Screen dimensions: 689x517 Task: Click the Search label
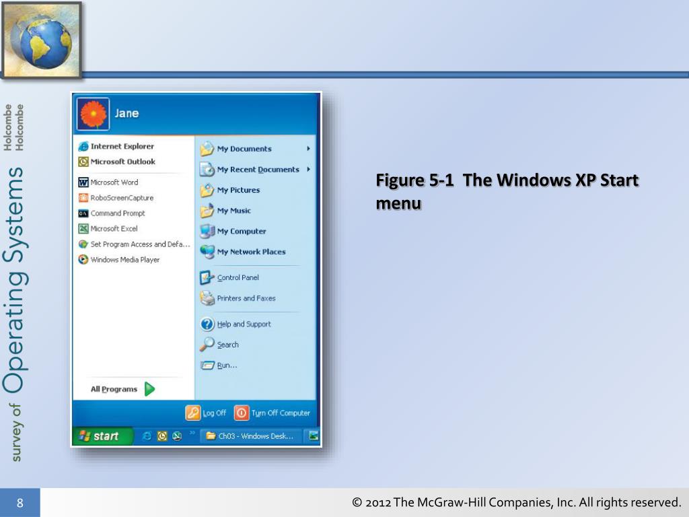click(228, 345)
